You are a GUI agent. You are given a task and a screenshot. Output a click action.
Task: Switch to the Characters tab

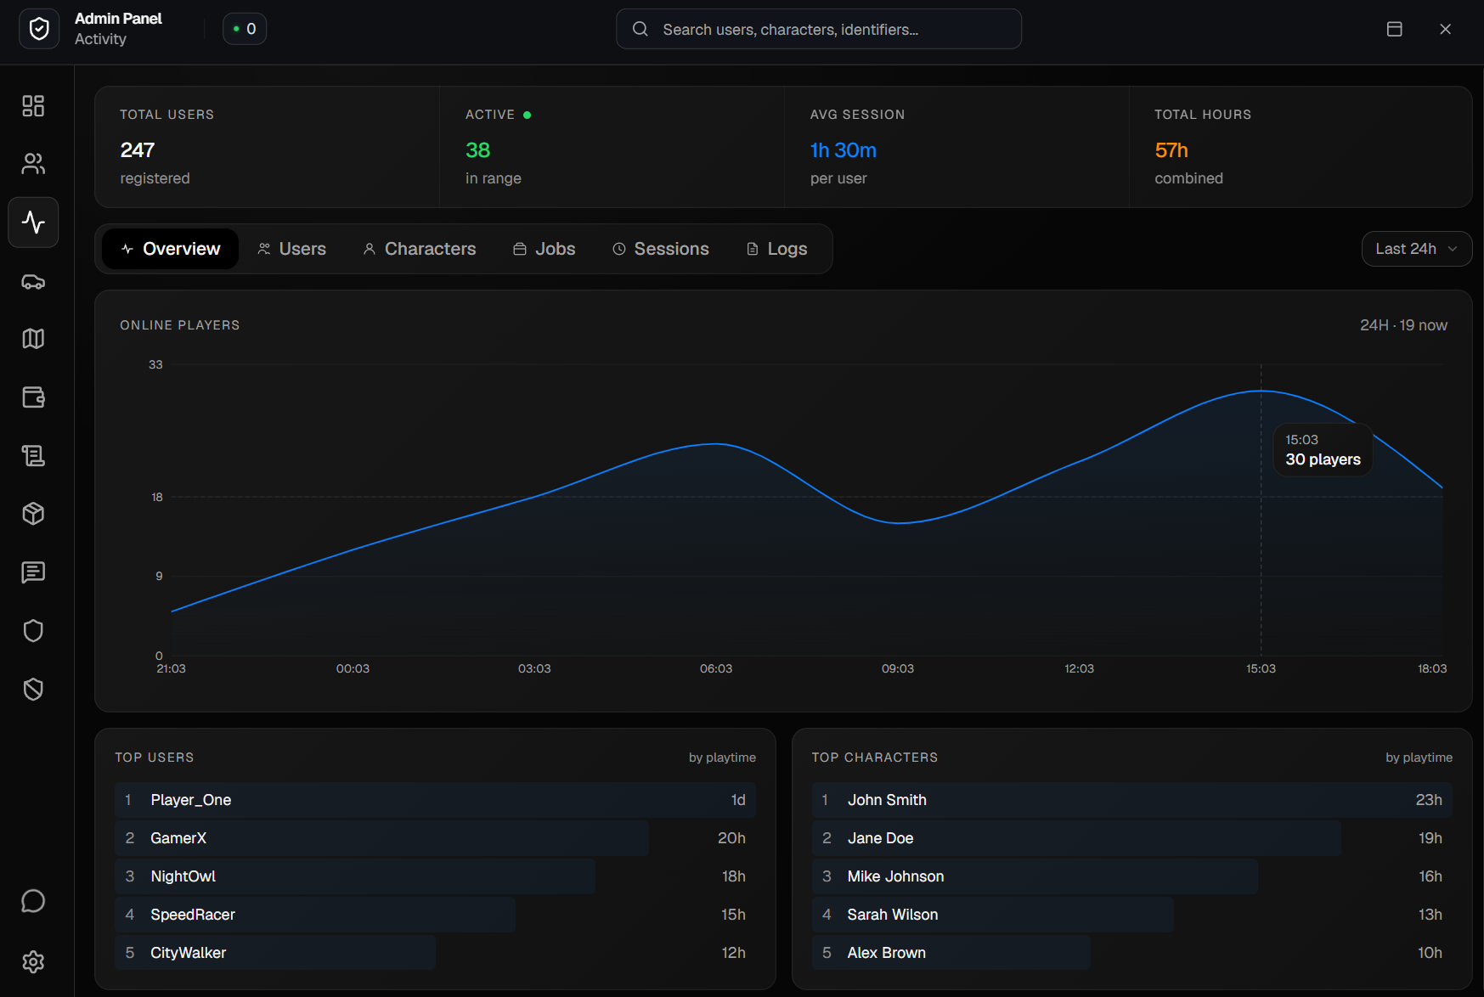point(420,249)
